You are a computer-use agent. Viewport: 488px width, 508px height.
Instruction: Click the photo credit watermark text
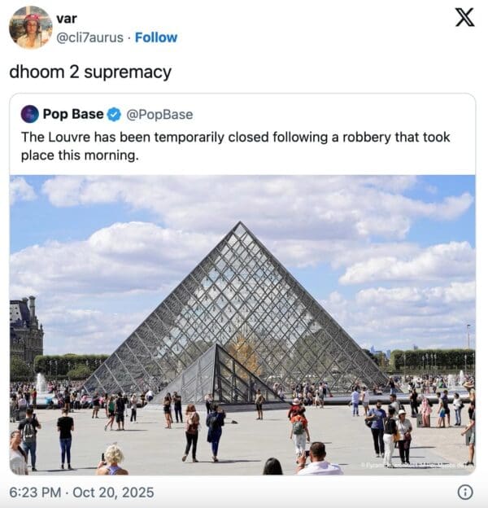[417, 465]
